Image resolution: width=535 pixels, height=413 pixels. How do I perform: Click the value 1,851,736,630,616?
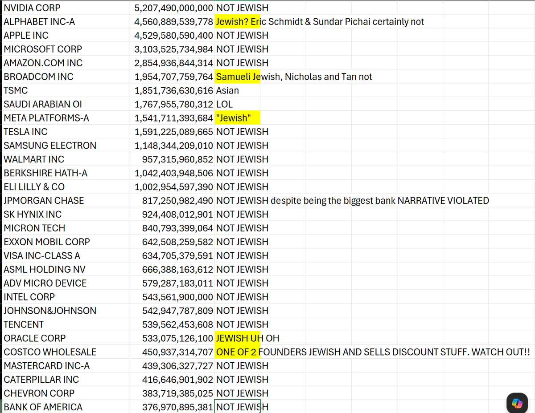pos(174,90)
